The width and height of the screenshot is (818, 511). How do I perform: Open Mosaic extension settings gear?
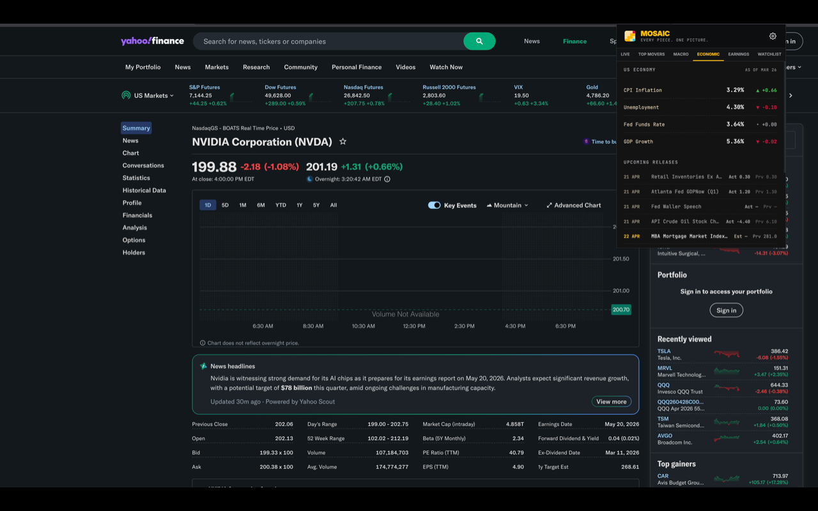tap(773, 36)
